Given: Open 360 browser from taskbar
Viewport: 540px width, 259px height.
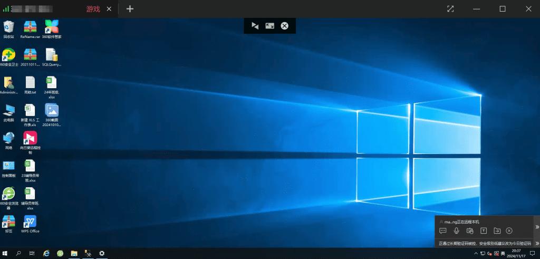Looking at the screenshot, I should coord(60,254).
